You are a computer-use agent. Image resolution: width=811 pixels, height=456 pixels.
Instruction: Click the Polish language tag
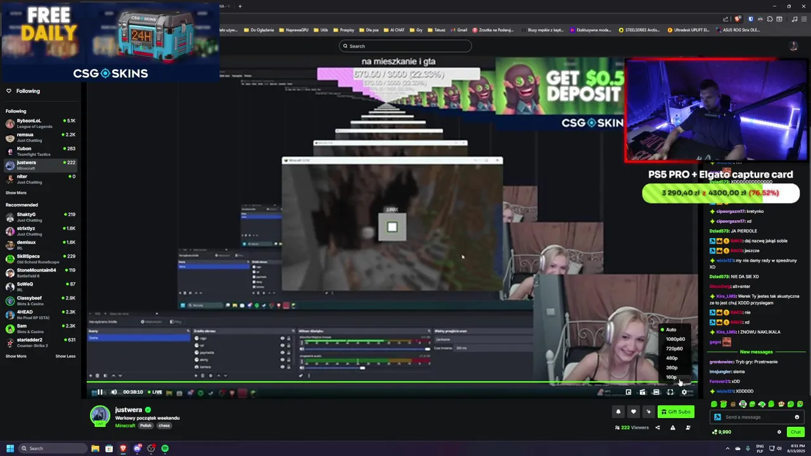[146, 426]
